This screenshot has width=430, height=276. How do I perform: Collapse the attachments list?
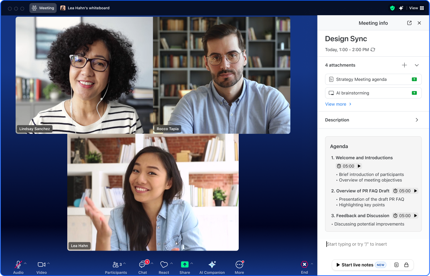coord(417,65)
